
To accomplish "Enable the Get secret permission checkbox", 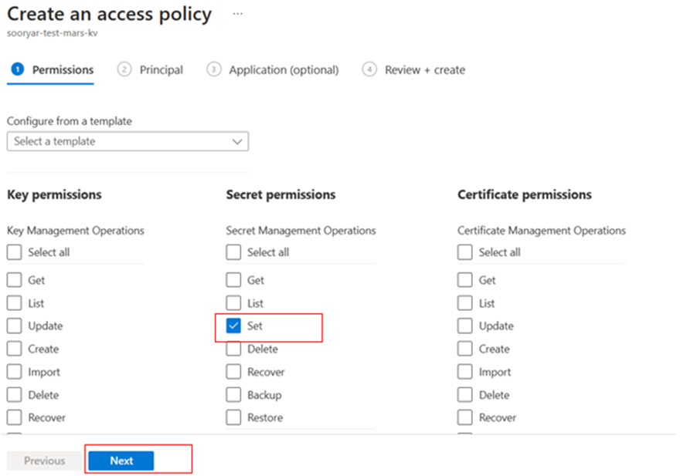I will point(234,280).
